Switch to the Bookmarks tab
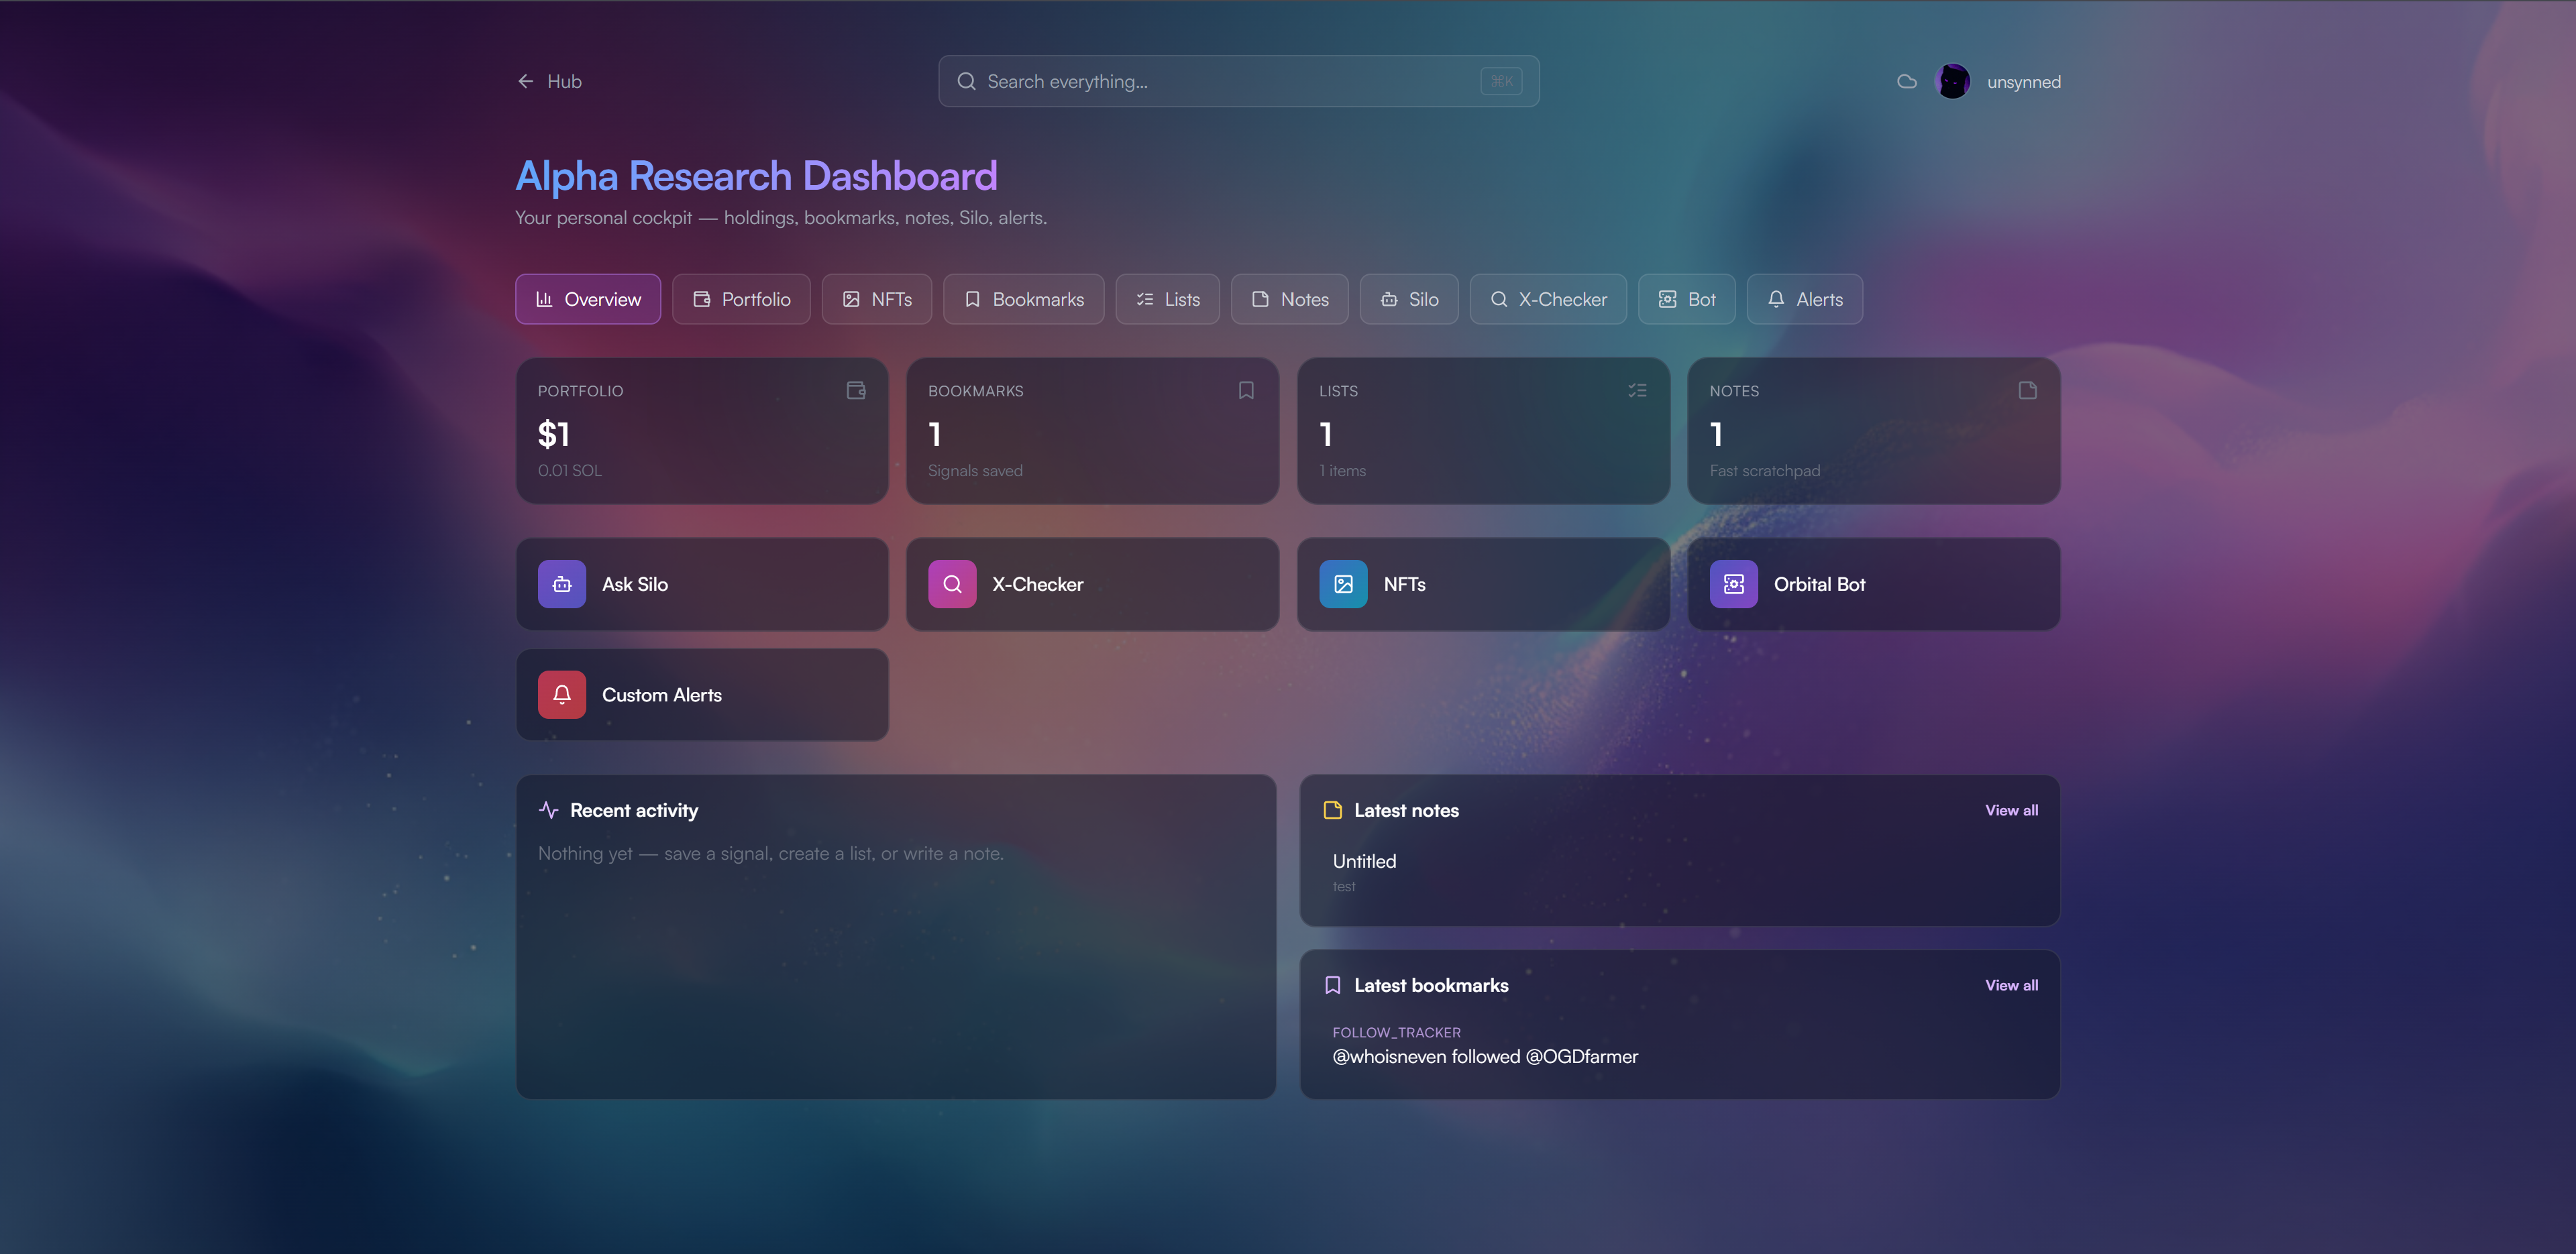Viewport: 2576px width, 1254px height. point(1023,299)
